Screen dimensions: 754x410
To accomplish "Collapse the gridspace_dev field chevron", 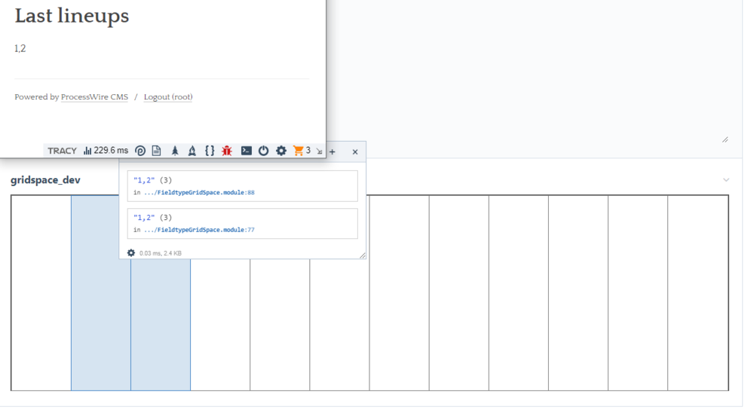I will pos(726,180).
